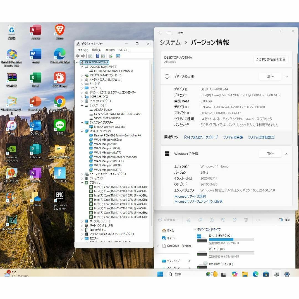
Task: Open ホーム in File Explorer sidebar
Action: [x=168, y=231]
